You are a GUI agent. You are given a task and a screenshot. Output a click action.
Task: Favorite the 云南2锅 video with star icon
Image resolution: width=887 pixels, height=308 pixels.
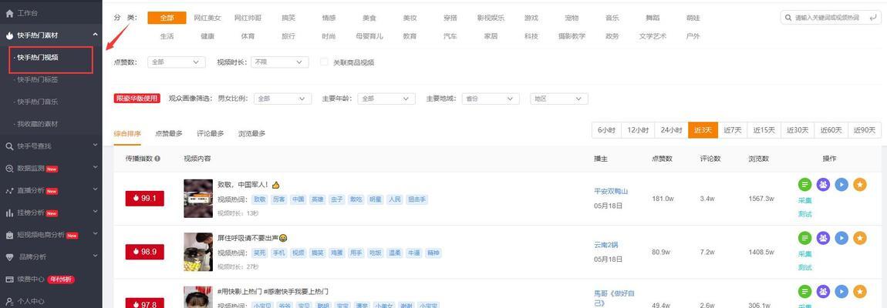pos(860,238)
